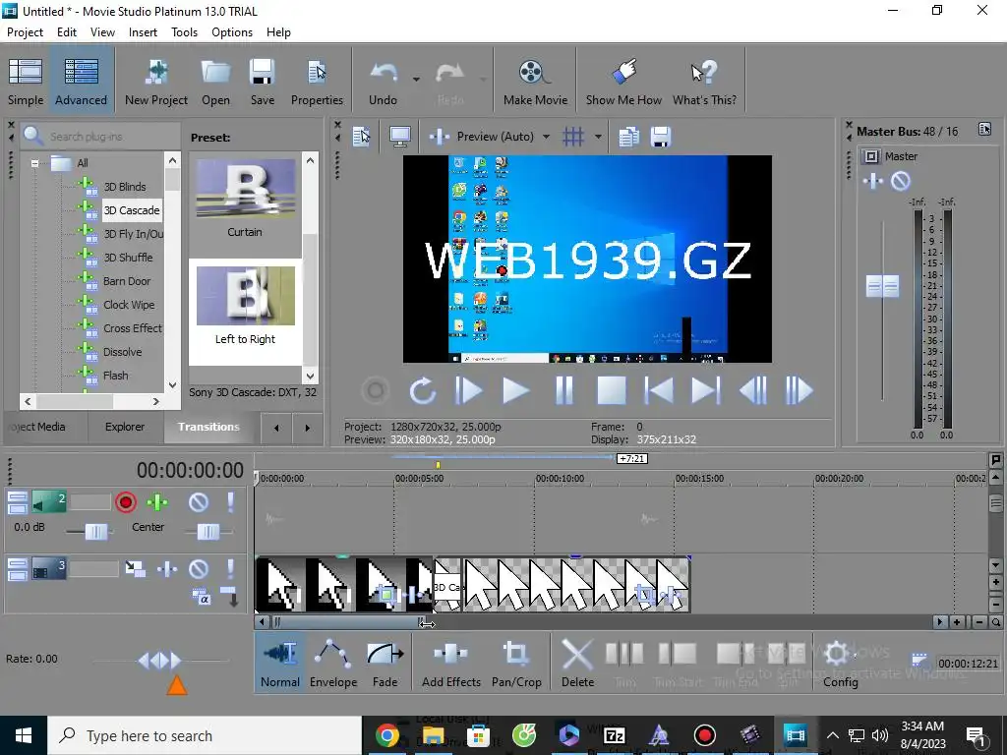Mute audio track 2
Viewport: 1007px width, 755px height.
(x=199, y=502)
